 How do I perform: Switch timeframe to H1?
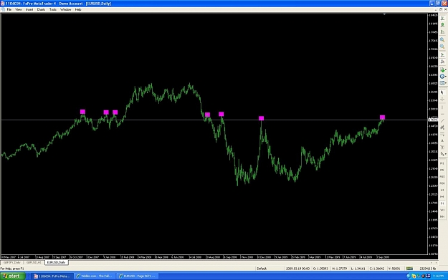click(x=442, y=190)
